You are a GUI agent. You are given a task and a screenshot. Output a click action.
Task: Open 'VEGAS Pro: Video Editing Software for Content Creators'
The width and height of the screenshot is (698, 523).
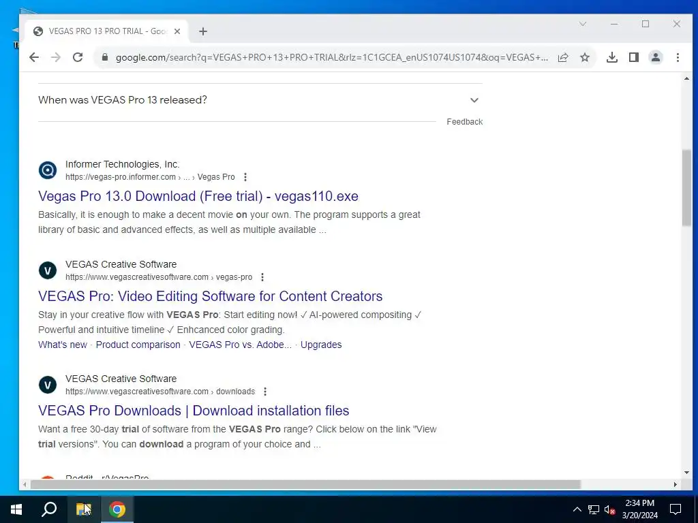pyautogui.click(x=210, y=296)
